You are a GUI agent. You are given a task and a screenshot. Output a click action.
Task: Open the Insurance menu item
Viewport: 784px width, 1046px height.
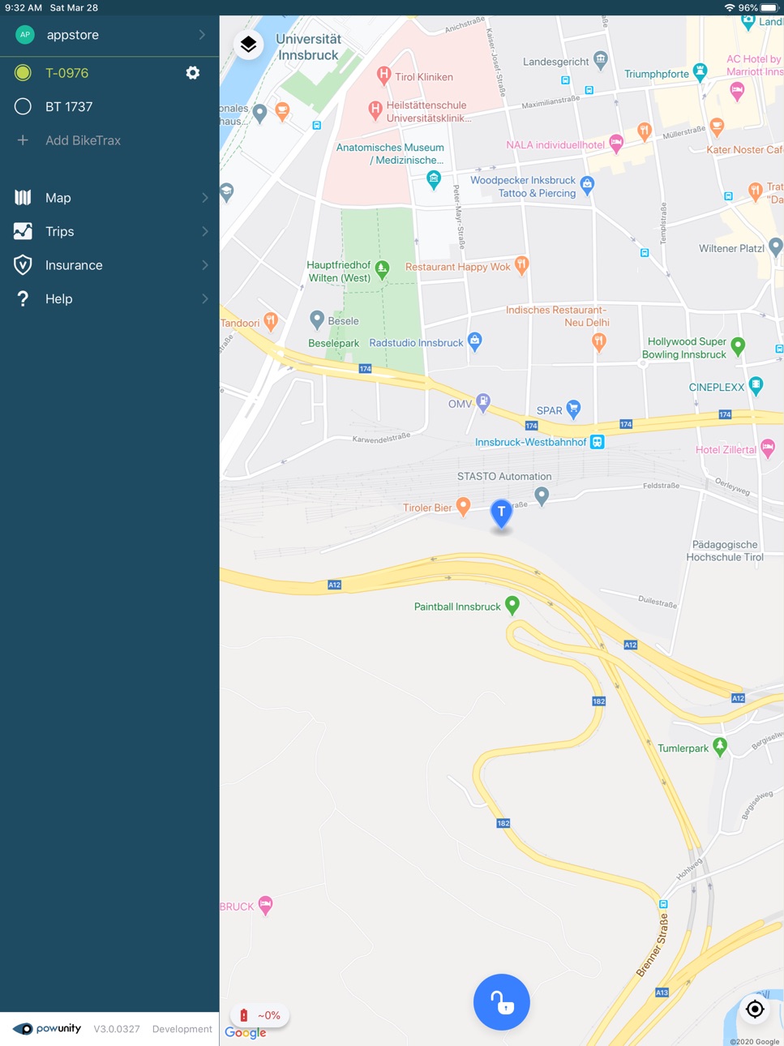(109, 265)
